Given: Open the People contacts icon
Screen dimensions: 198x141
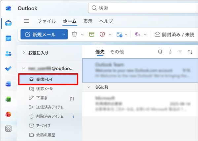Looking at the screenshot, I should point(8,54).
